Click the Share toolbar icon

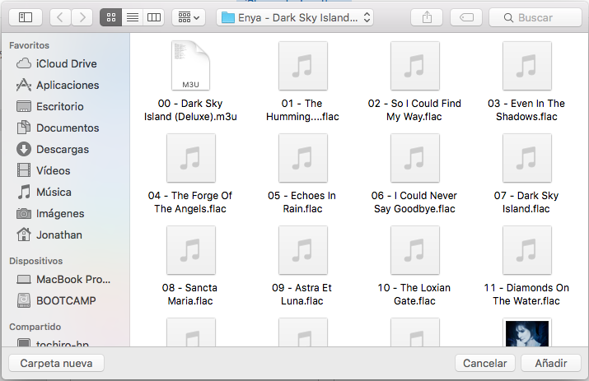tap(427, 17)
